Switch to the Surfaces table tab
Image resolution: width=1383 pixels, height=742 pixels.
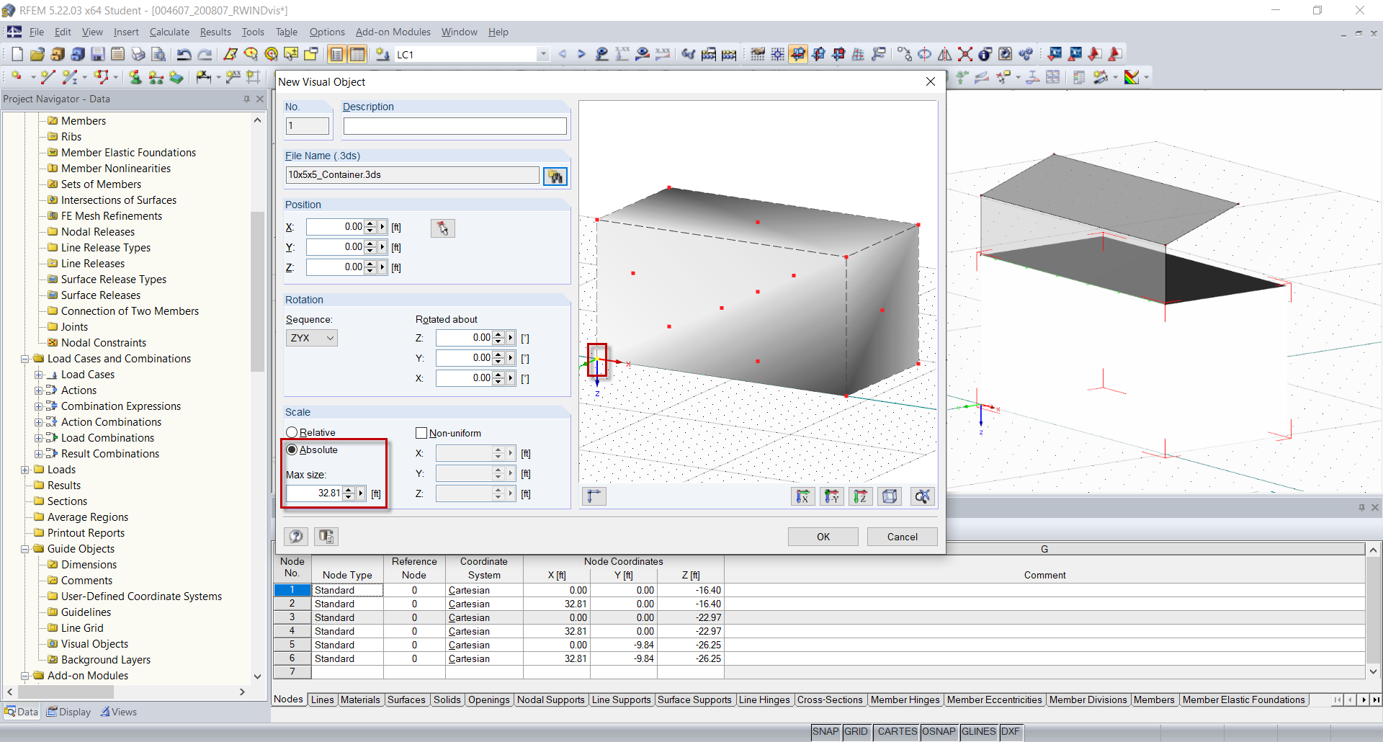point(406,699)
